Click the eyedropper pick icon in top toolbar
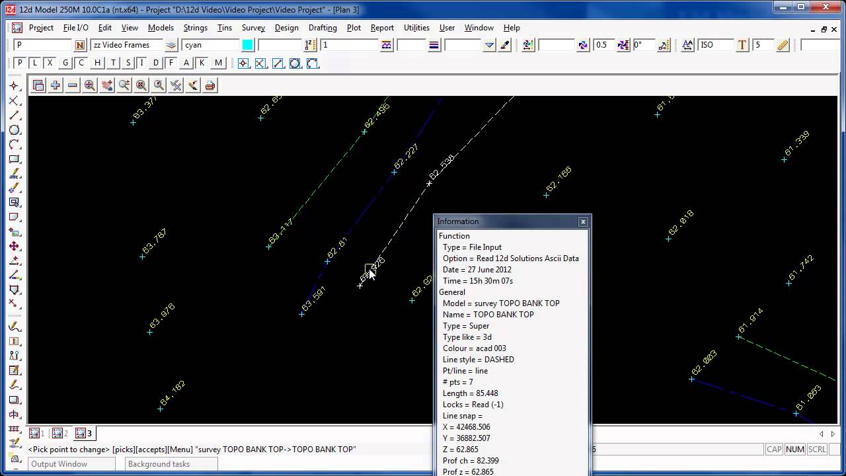 pos(505,45)
